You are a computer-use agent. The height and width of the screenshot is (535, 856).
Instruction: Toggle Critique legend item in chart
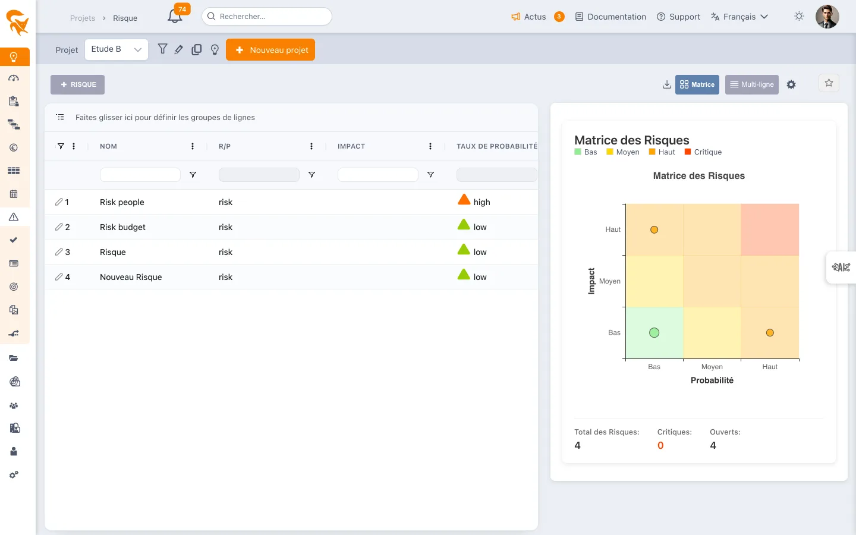[x=703, y=152]
